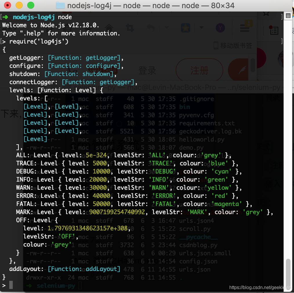Image resolution: width=294 pixels, height=293 pixels.
Task: Click the 'OFF' levelStr string
Action: point(67,236)
